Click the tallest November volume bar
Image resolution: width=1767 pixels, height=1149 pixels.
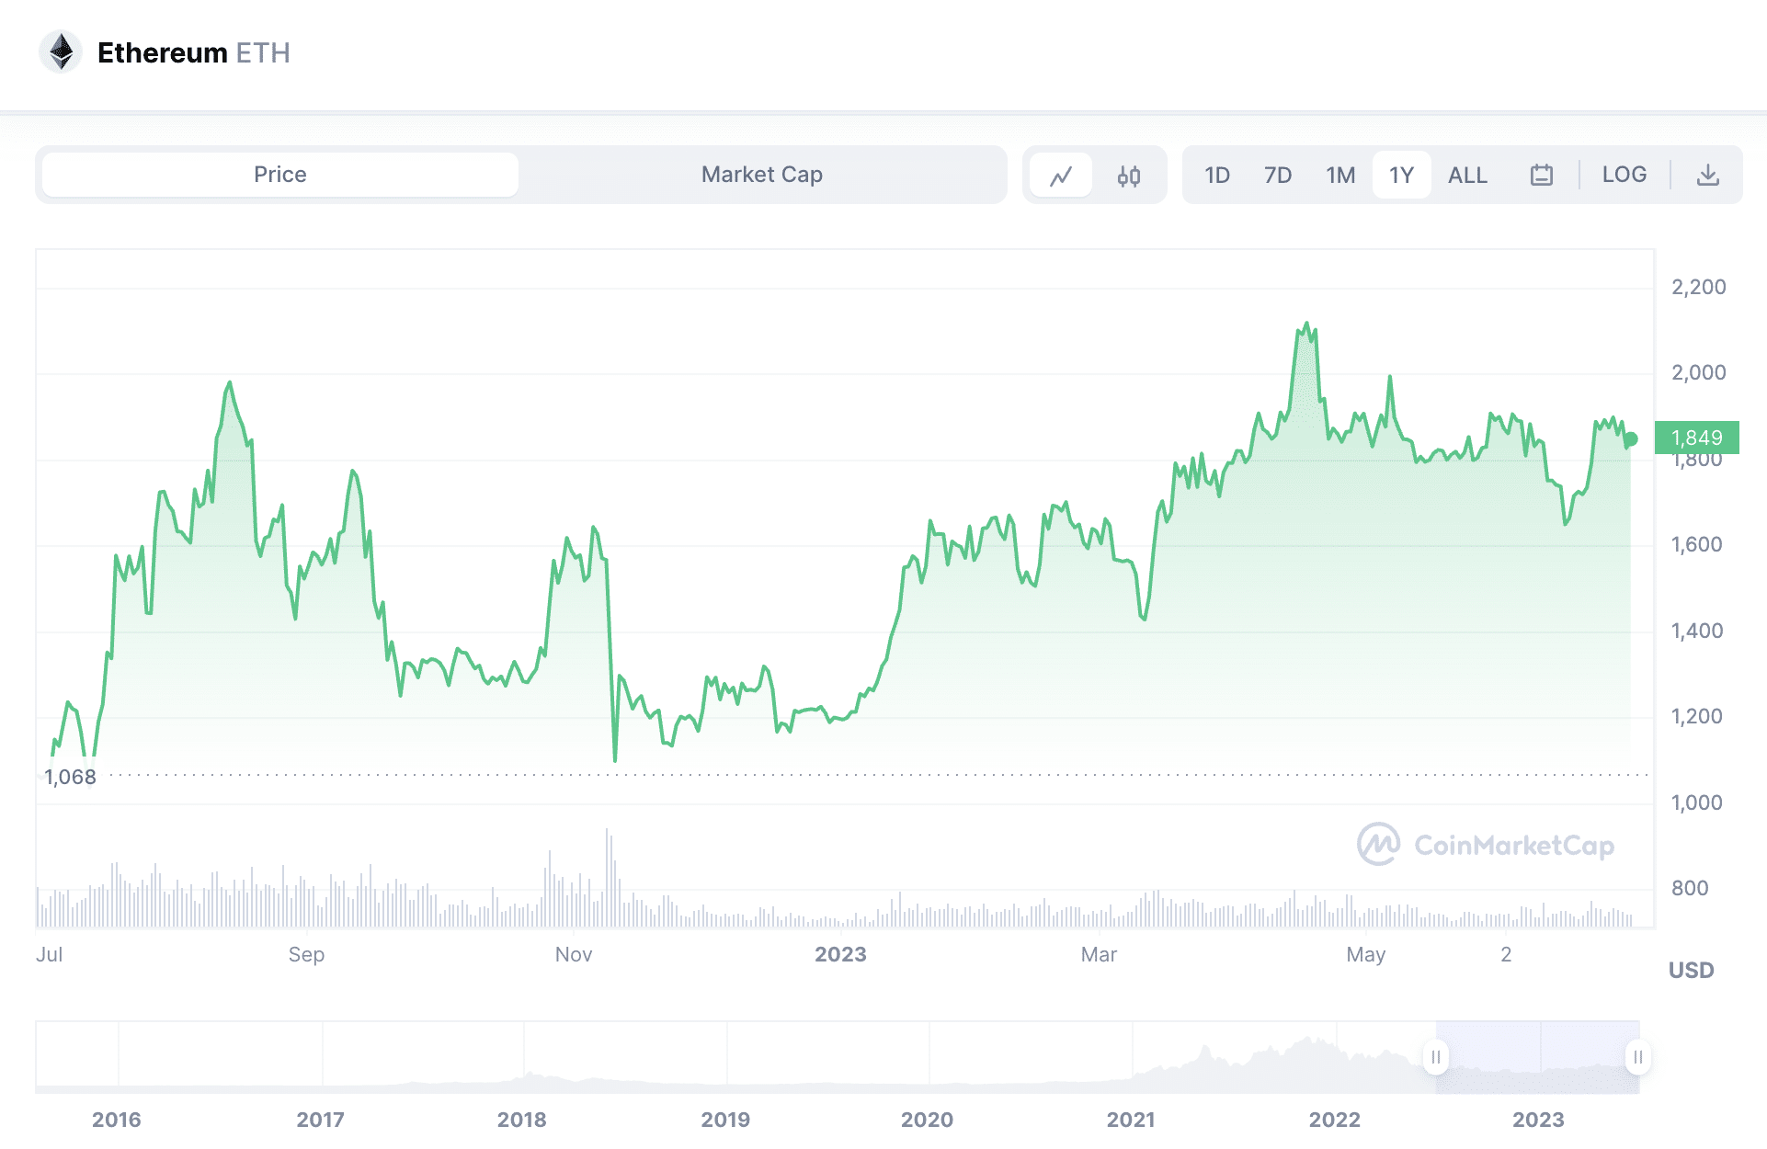point(607,878)
